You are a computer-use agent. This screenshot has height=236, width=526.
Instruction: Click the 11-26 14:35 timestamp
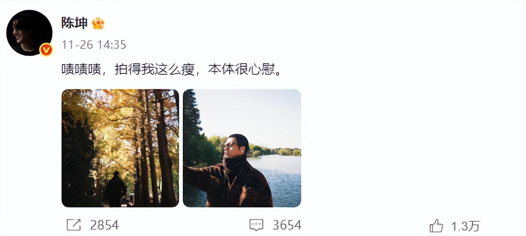point(94,45)
